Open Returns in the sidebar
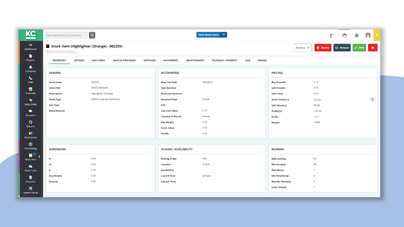 click(x=30, y=124)
